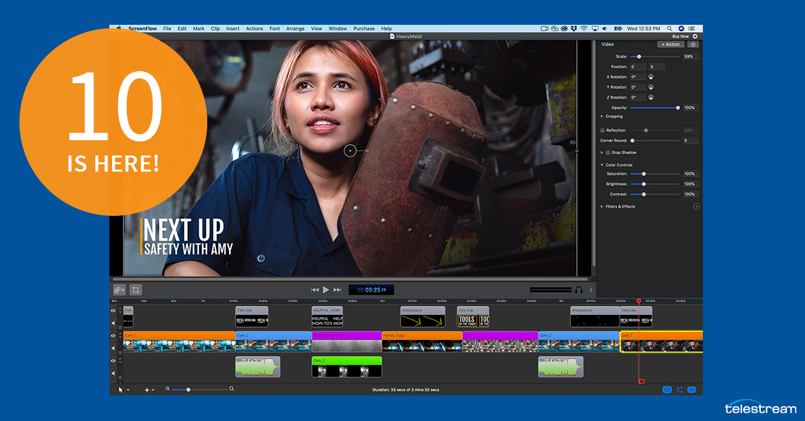The height and width of the screenshot is (421, 805).
Task: Open the Mark menu
Action: 199,29
